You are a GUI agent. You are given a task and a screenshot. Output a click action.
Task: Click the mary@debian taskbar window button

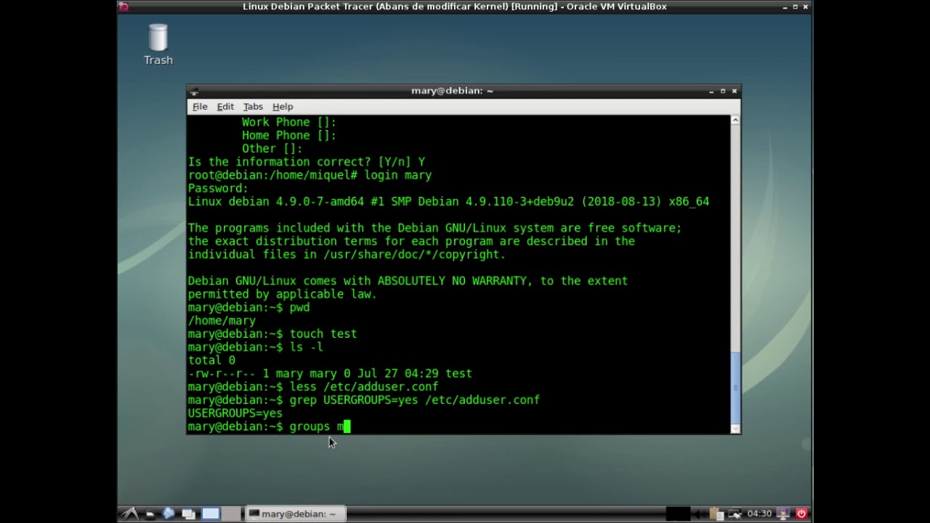[294, 514]
